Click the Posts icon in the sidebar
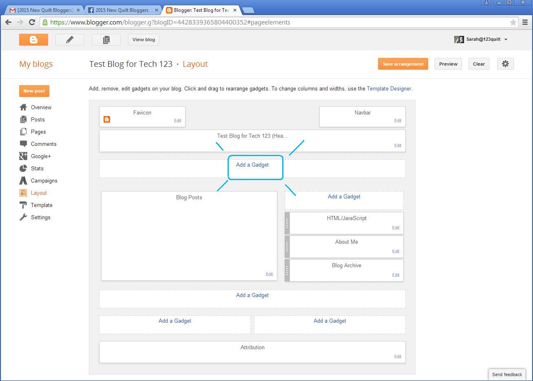Viewport: 533px width, 381px height. [23, 119]
